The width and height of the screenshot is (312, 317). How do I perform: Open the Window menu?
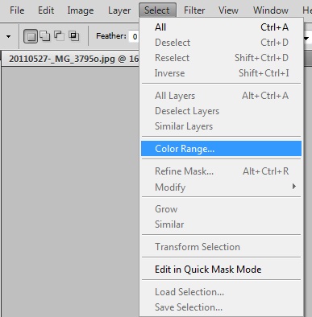point(271,10)
